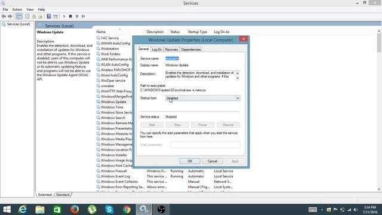
Task: Click the Resume service button in dialog
Action: [x=228, y=125]
